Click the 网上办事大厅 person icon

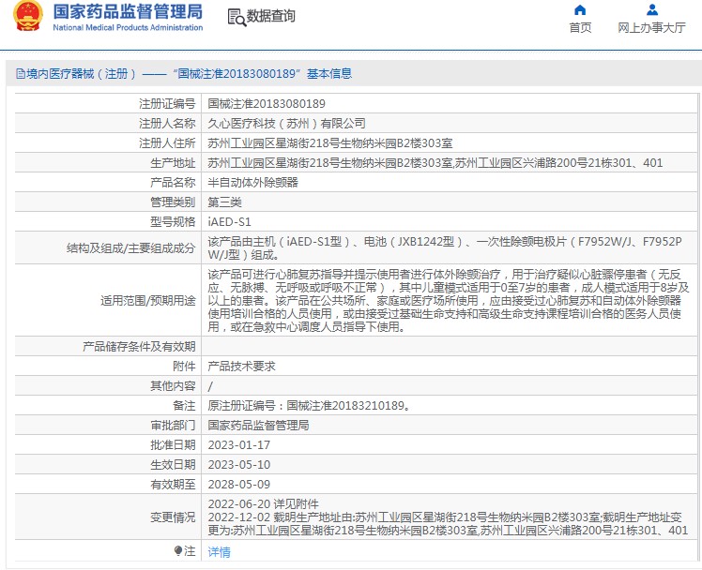pos(651,10)
